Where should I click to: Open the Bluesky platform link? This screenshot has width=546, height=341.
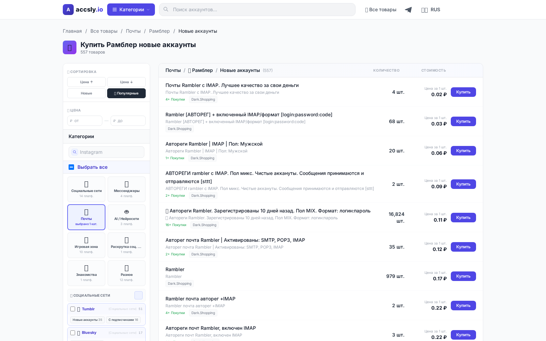click(89, 332)
